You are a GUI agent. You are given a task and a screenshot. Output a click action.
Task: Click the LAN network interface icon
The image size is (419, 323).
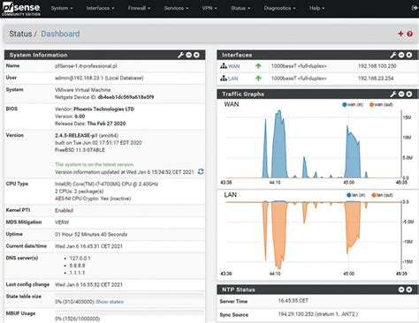click(224, 79)
